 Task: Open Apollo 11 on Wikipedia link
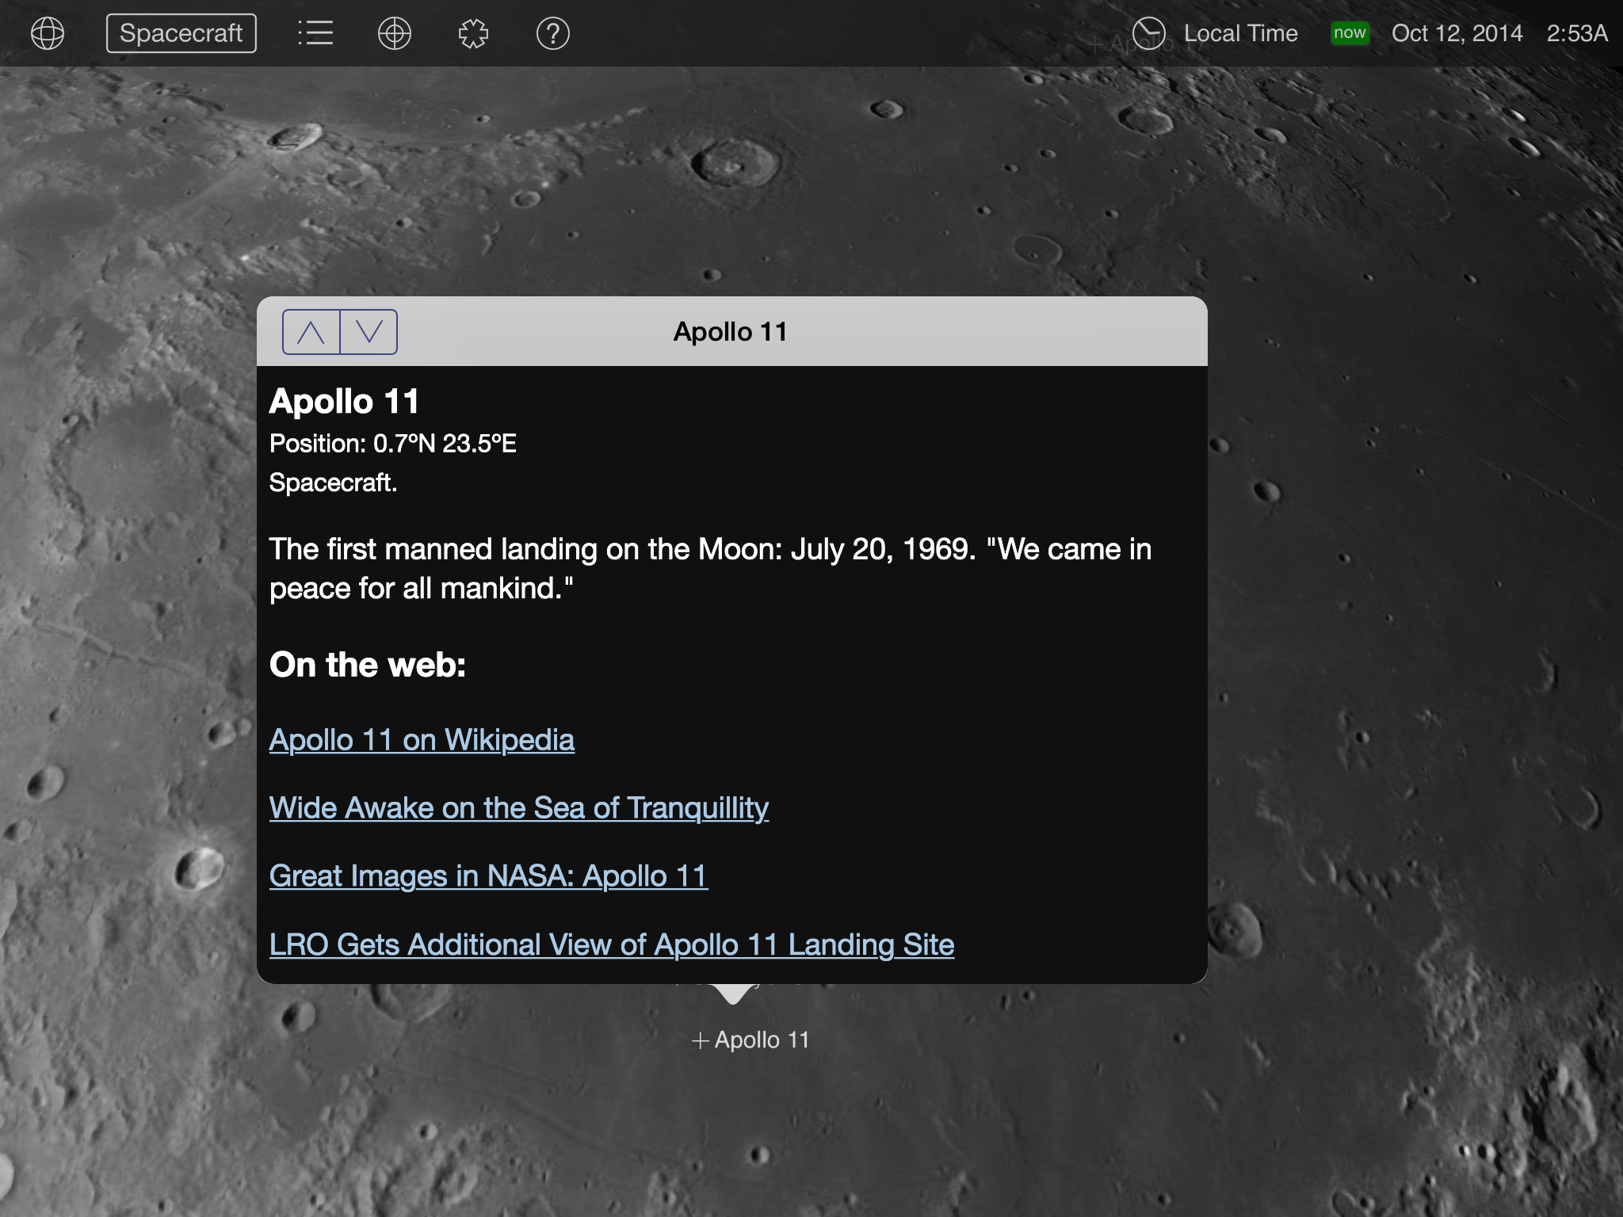click(422, 740)
